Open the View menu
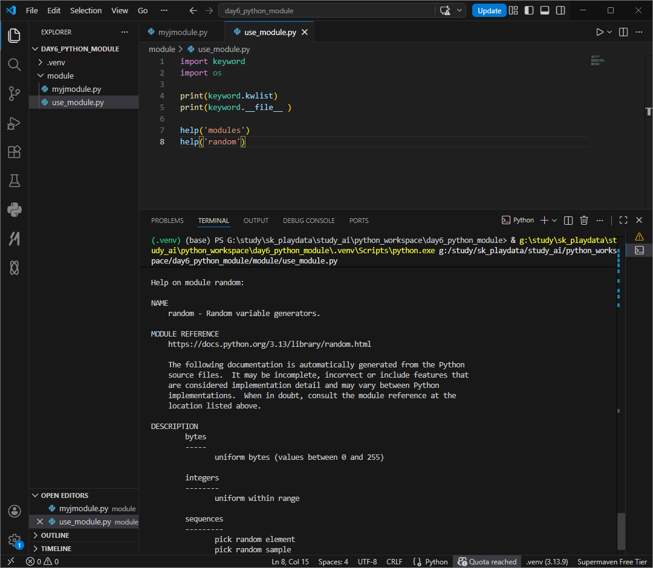Viewport: 653px width, 568px height. (x=120, y=10)
